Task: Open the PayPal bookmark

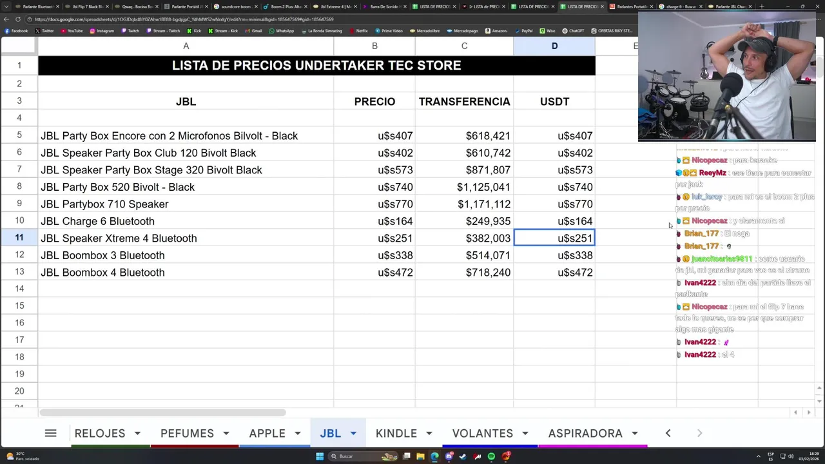Action: [523, 31]
